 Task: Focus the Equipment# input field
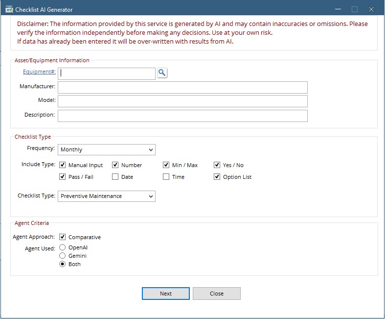pyautogui.click(x=107, y=74)
